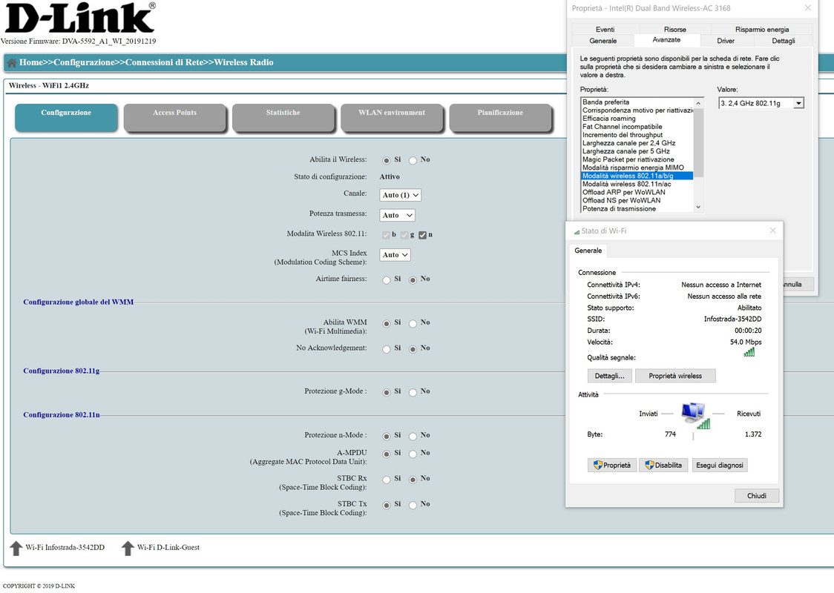Select Fat Channel incompatibile property
Viewport: 834px width, 593px height.
click(637, 127)
